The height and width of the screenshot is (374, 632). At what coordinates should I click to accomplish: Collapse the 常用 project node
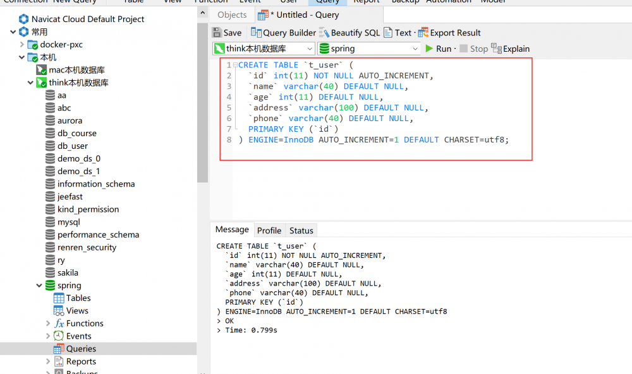[x=13, y=32]
